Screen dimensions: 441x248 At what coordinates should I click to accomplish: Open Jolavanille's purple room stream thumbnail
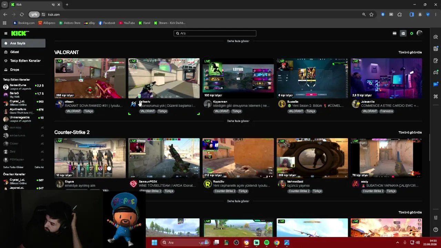tap(386, 78)
